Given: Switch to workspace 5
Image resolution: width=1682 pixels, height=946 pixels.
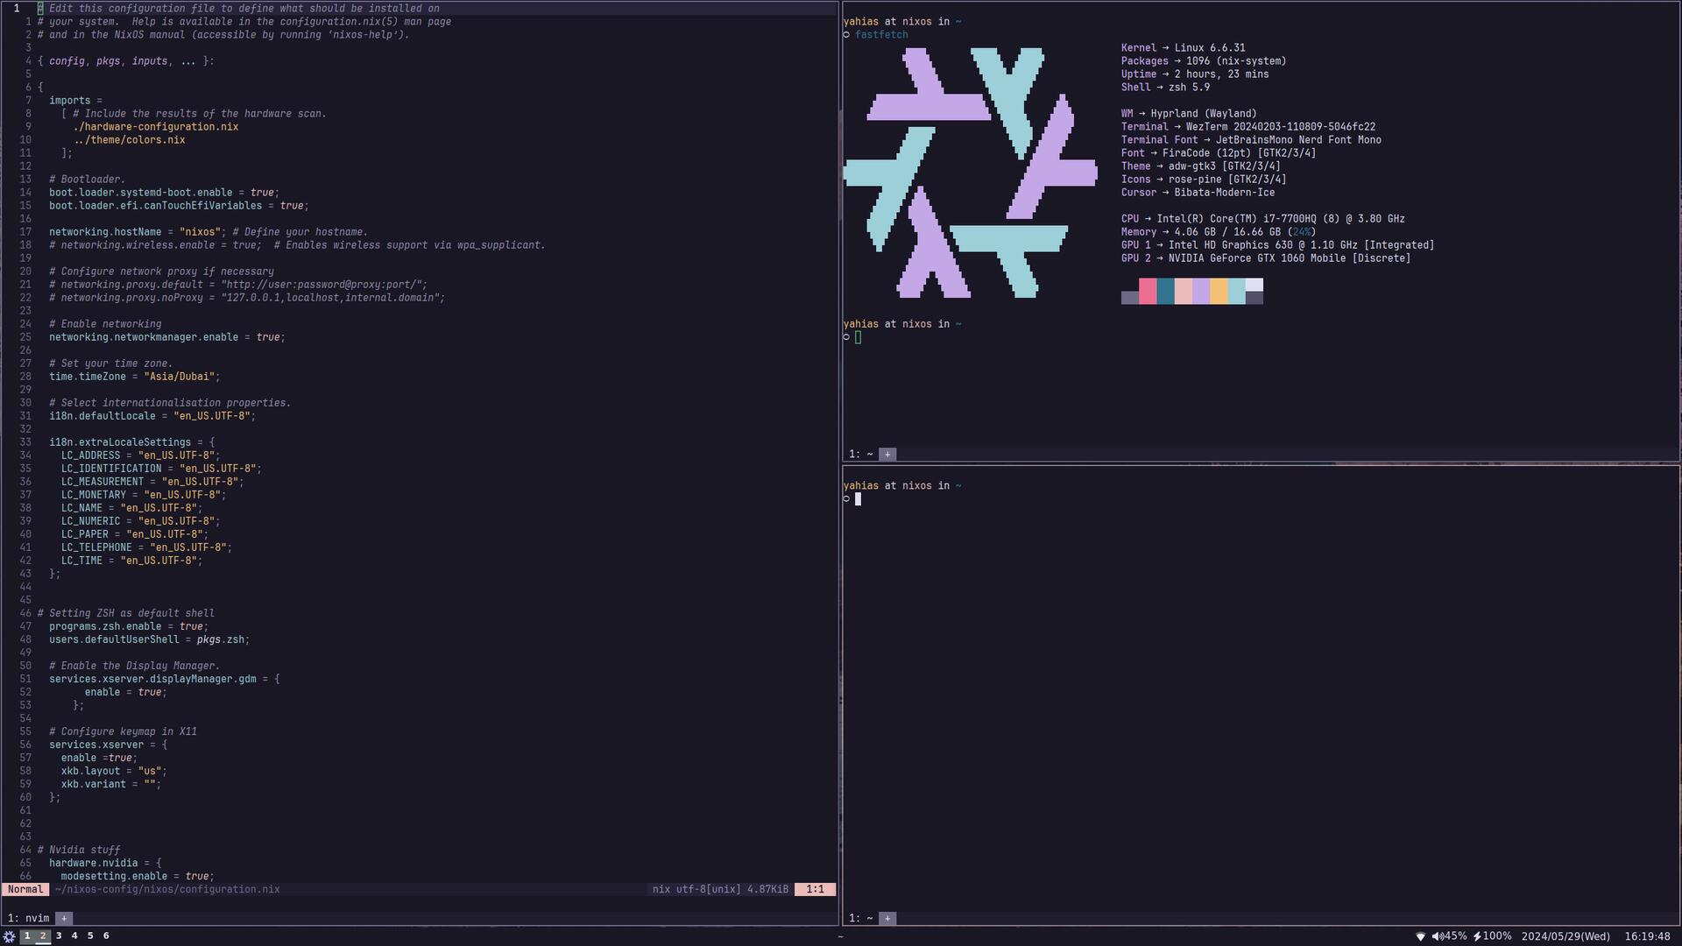Looking at the screenshot, I should (90, 936).
